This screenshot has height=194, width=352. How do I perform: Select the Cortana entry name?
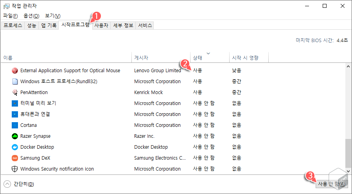pos(29,125)
